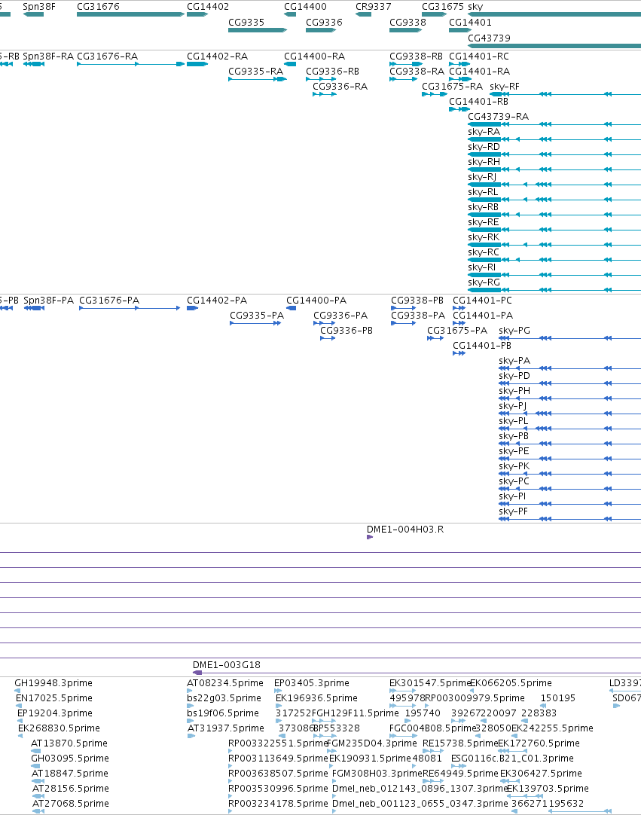Viewport: 641px width, 815px height.
Task: Select gene CG14402 in the gene track
Action: 197,14
